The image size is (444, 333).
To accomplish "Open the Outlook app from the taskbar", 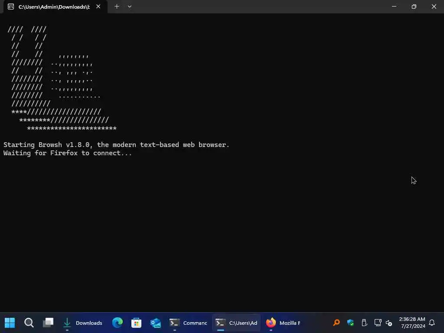I will 156,323.
